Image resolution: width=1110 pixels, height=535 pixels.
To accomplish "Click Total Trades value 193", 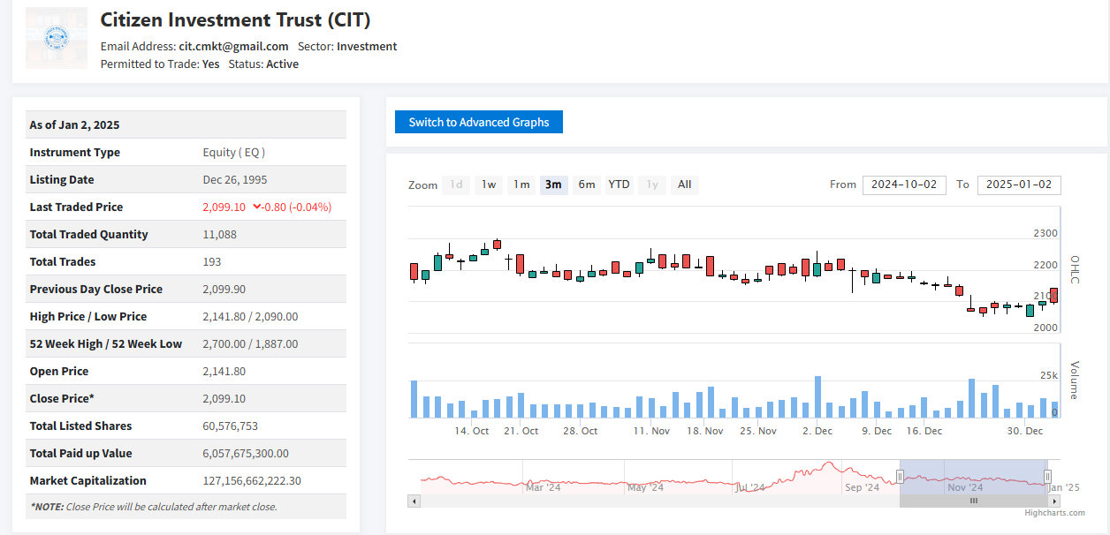I will [x=212, y=261].
